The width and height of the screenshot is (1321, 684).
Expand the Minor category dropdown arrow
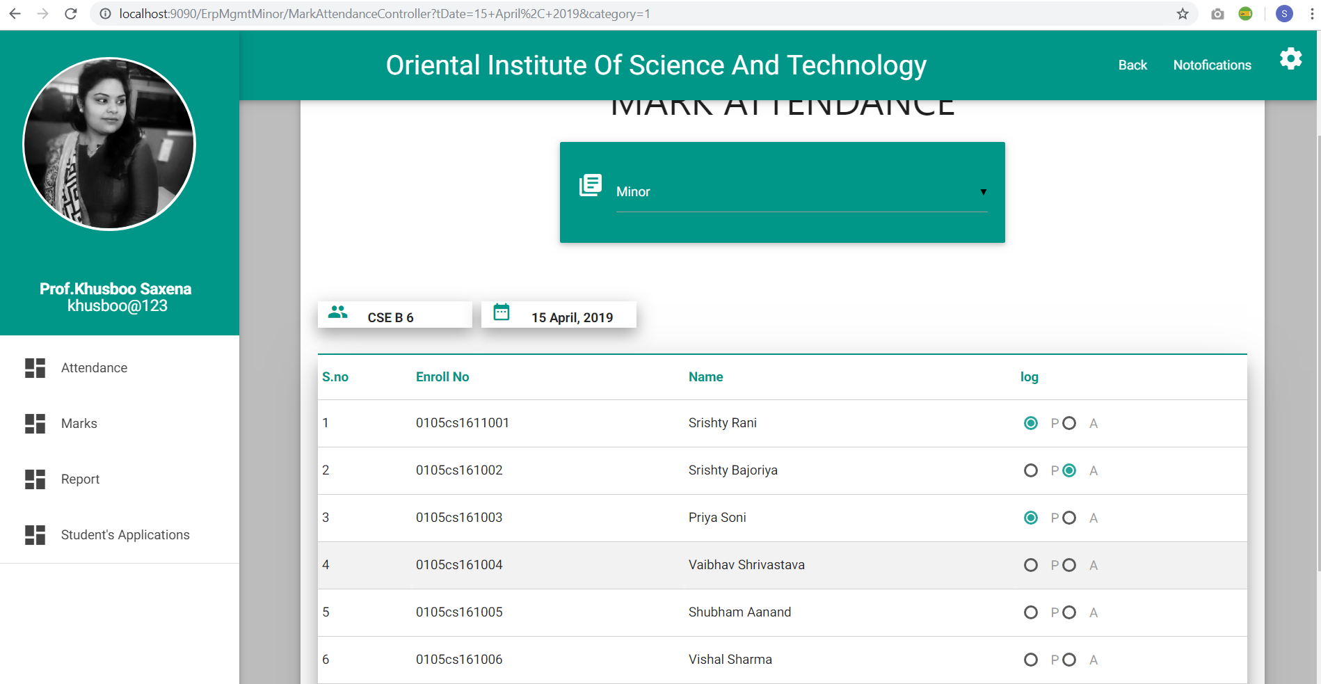click(x=983, y=192)
